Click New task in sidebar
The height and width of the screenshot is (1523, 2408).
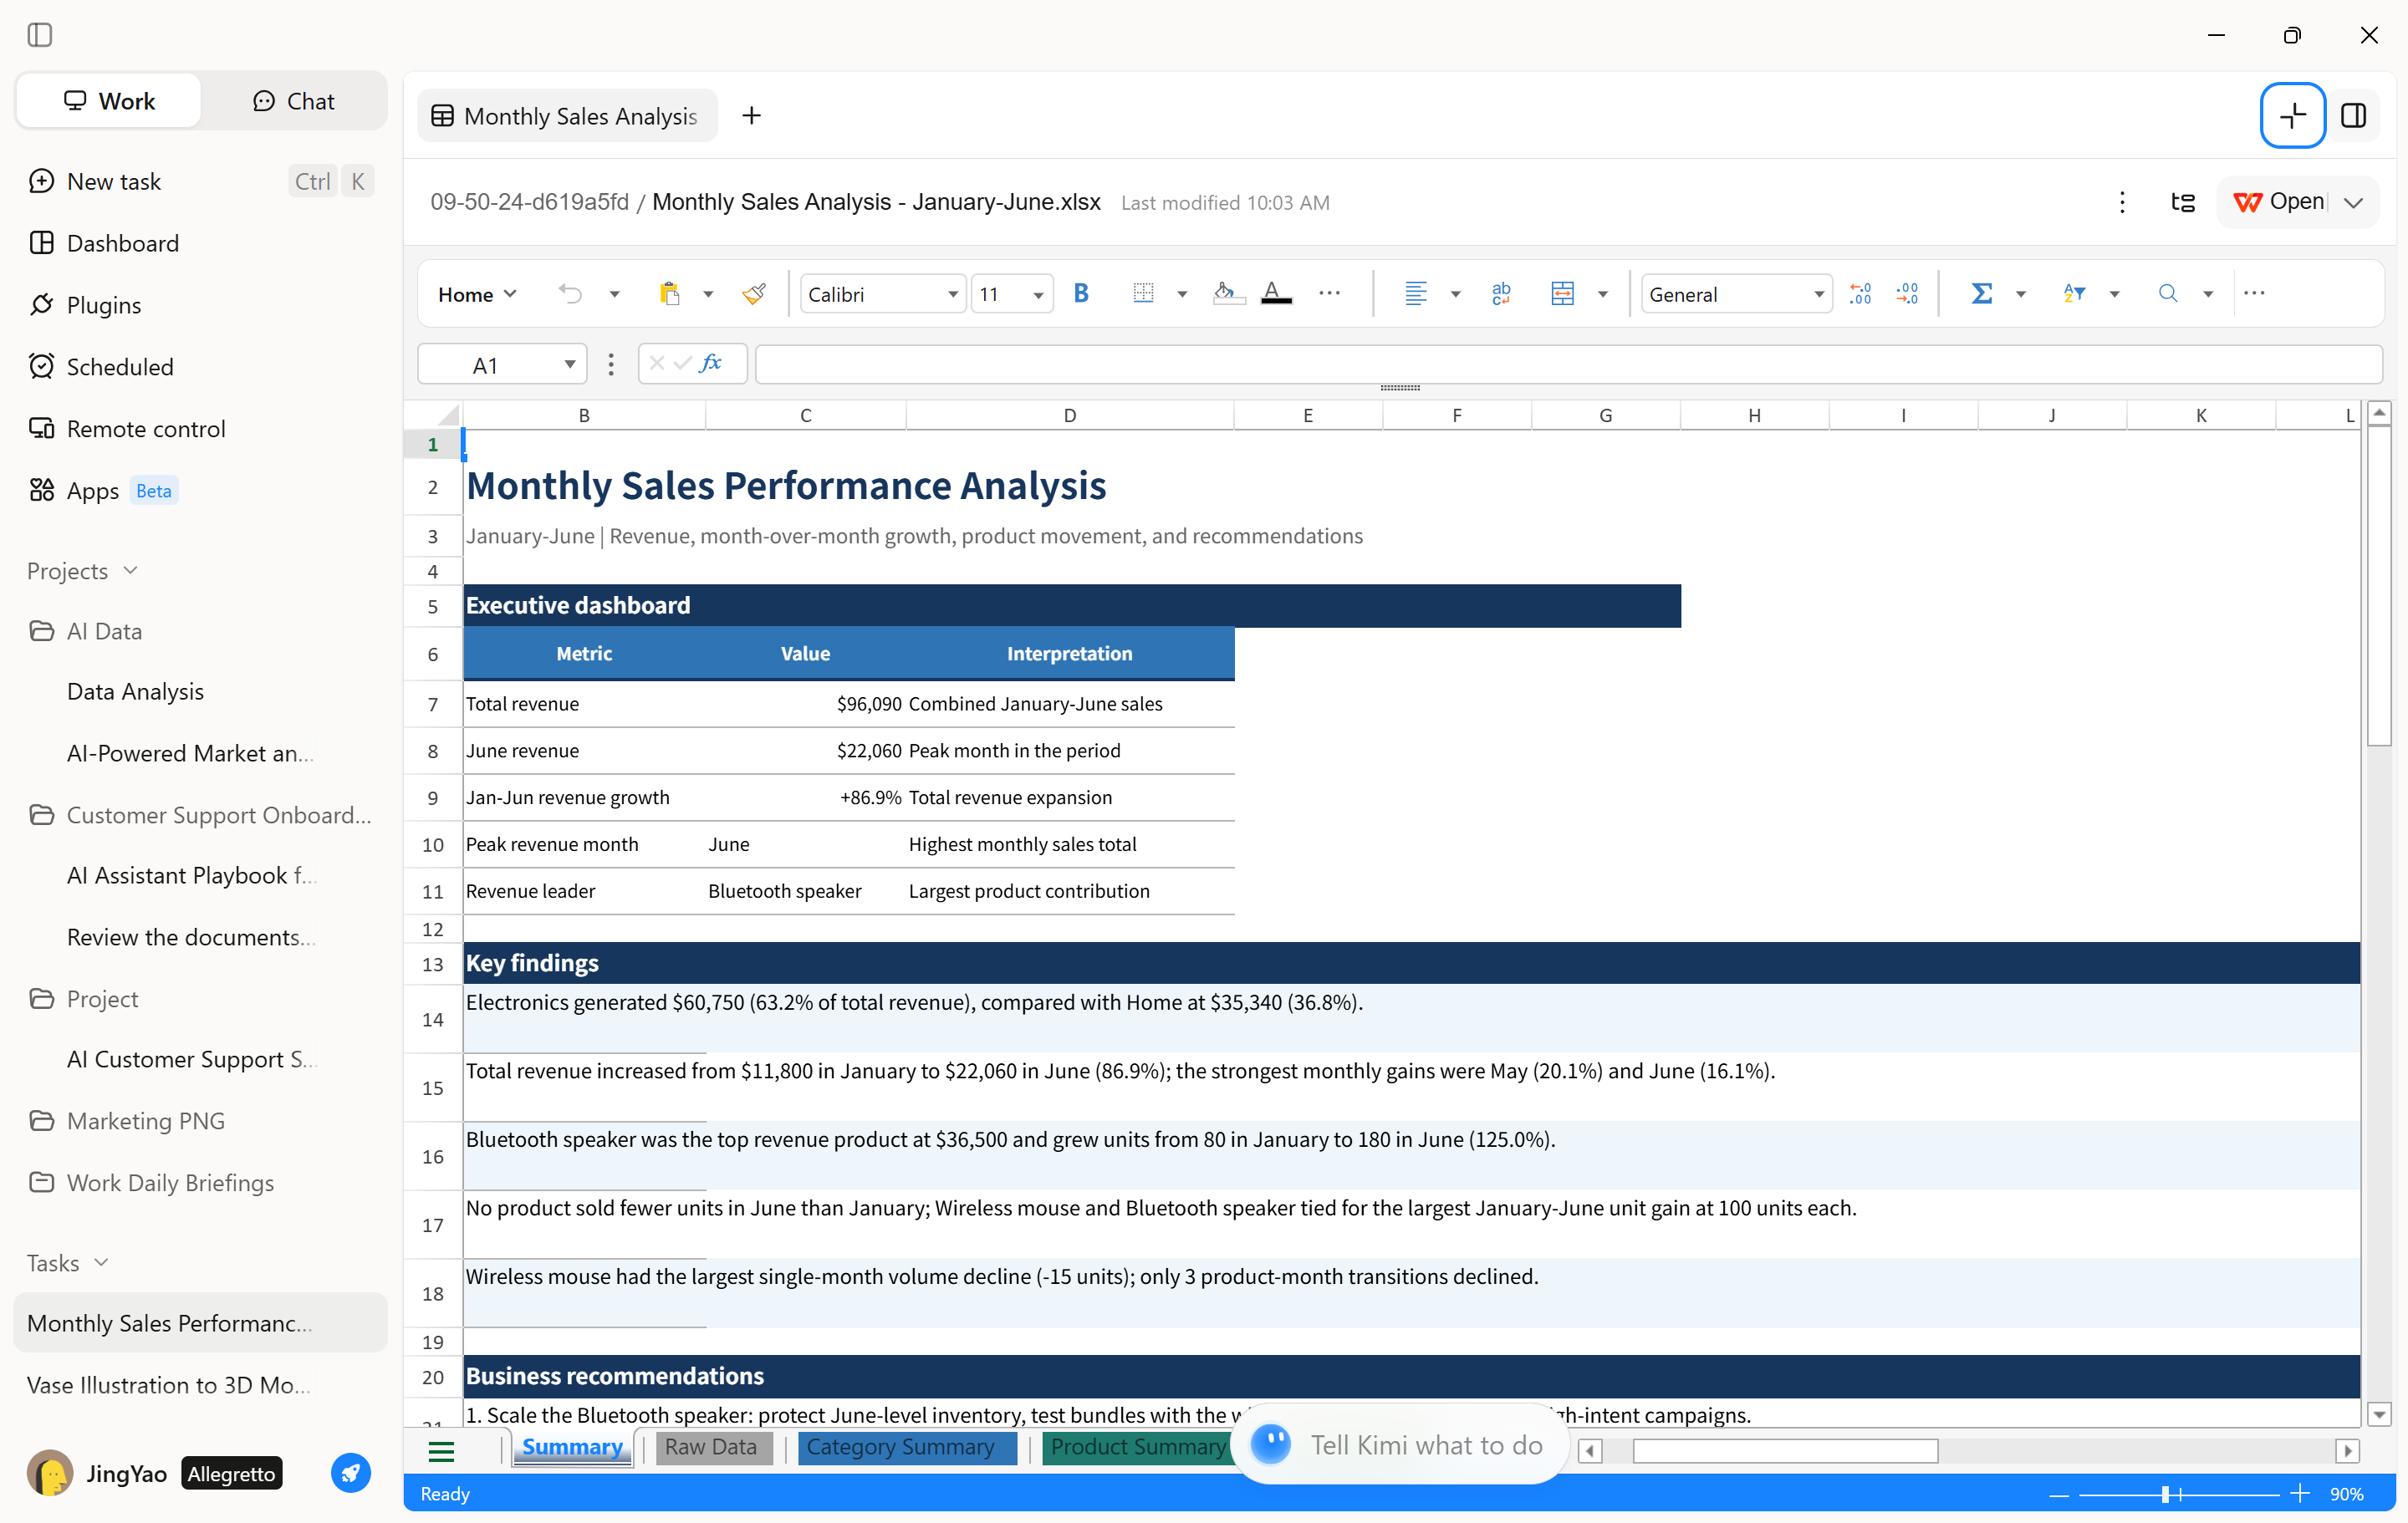point(200,181)
